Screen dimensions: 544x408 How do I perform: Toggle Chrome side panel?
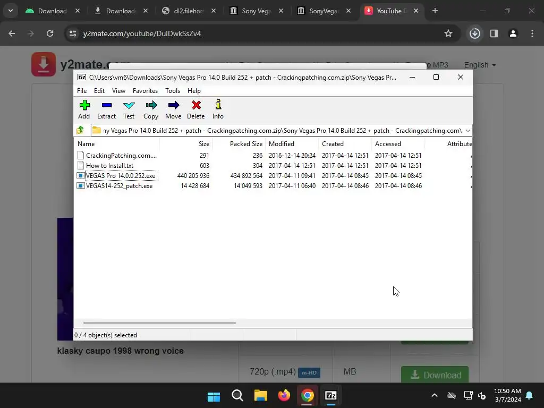pyautogui.click(x=494, y=33)
